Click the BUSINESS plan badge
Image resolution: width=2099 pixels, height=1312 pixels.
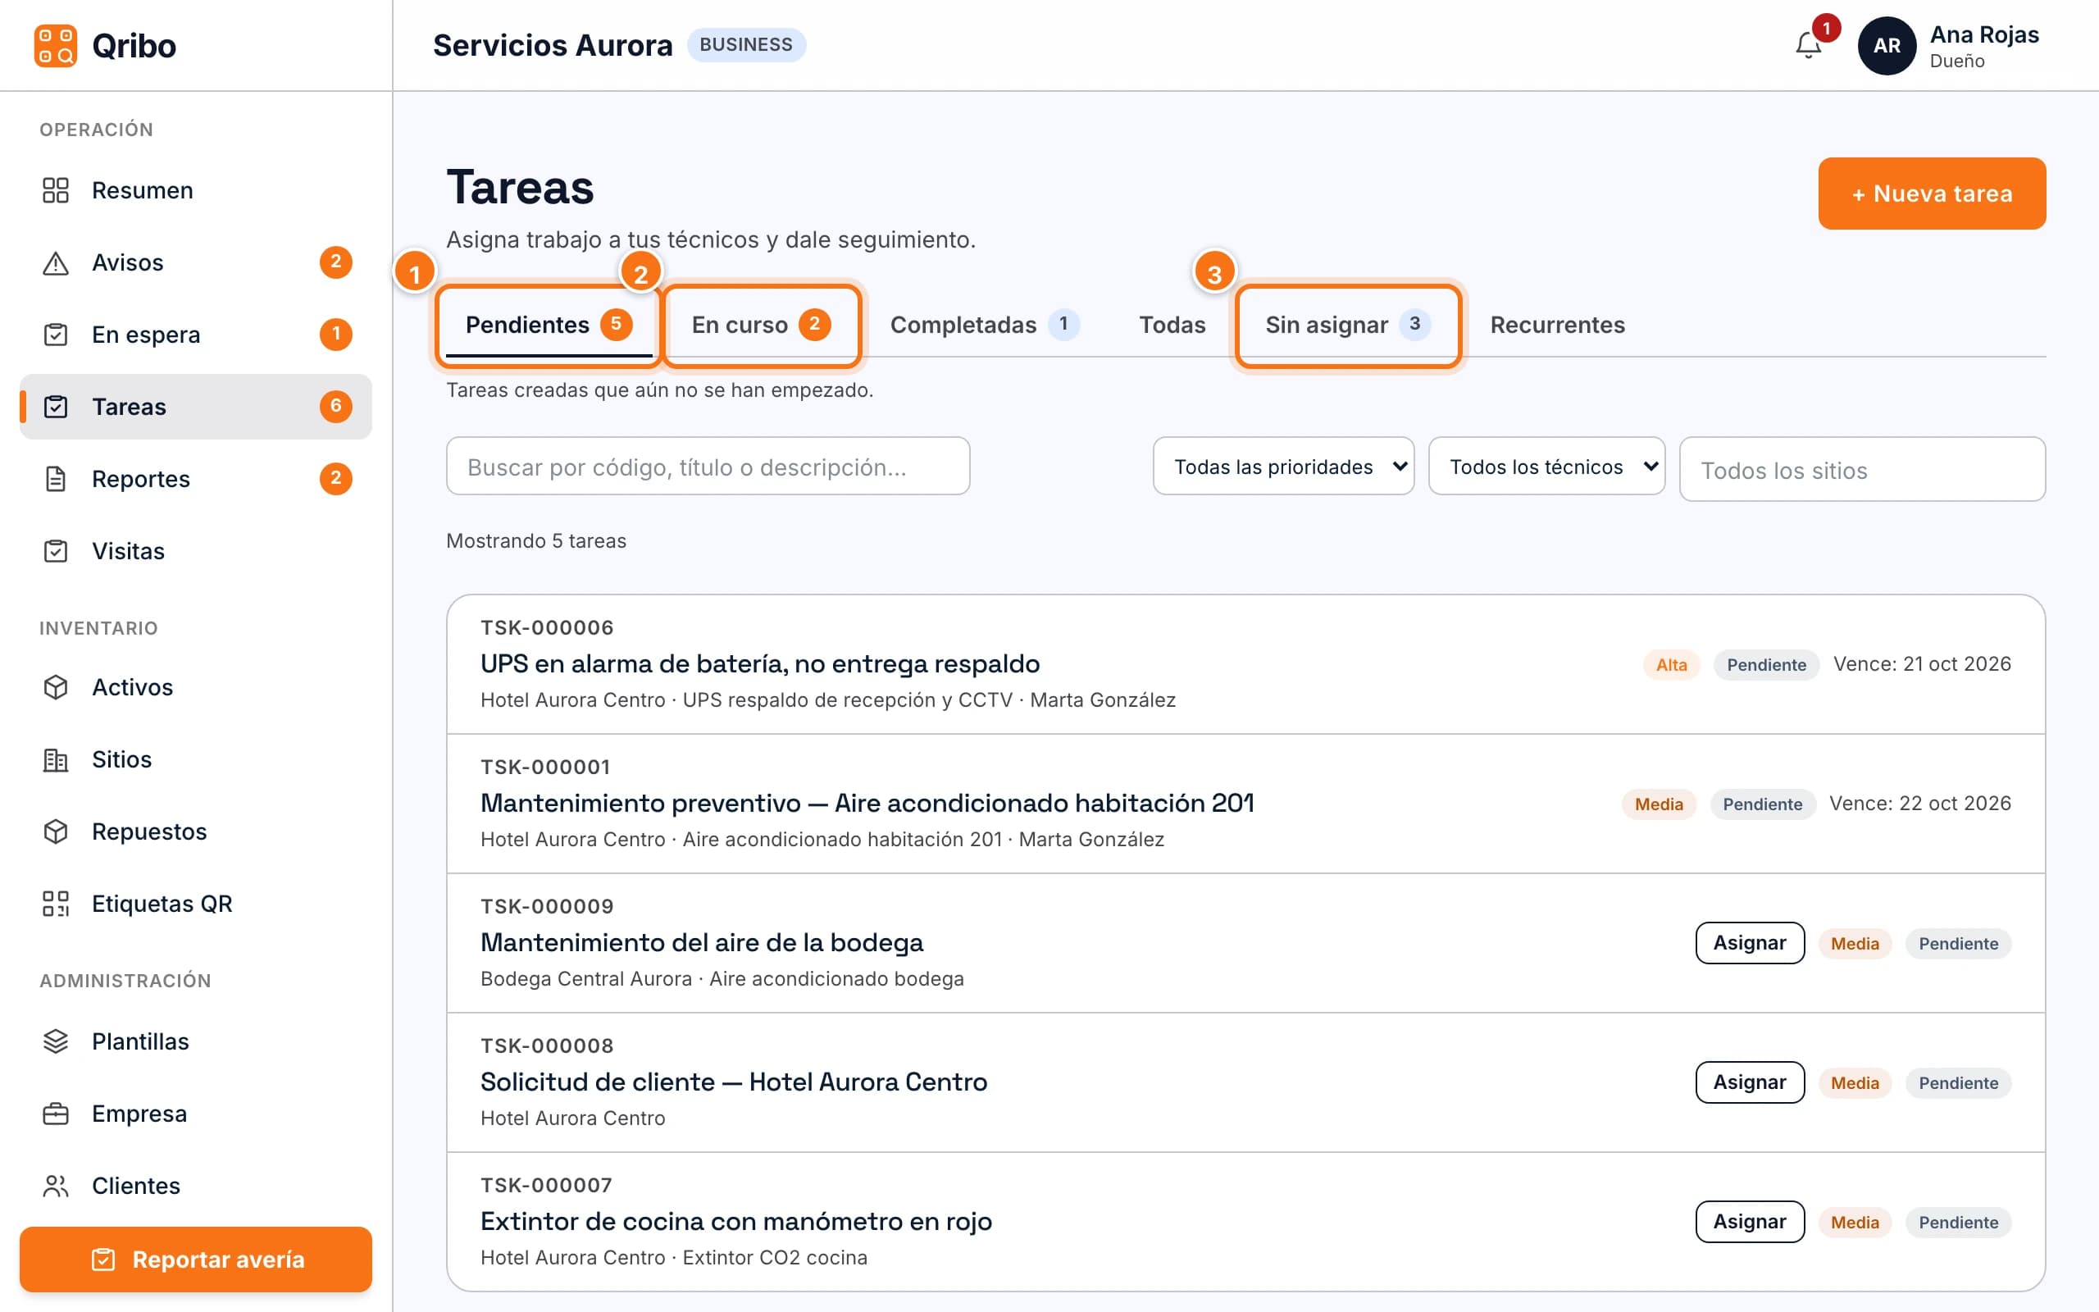[x=746, y=44]
